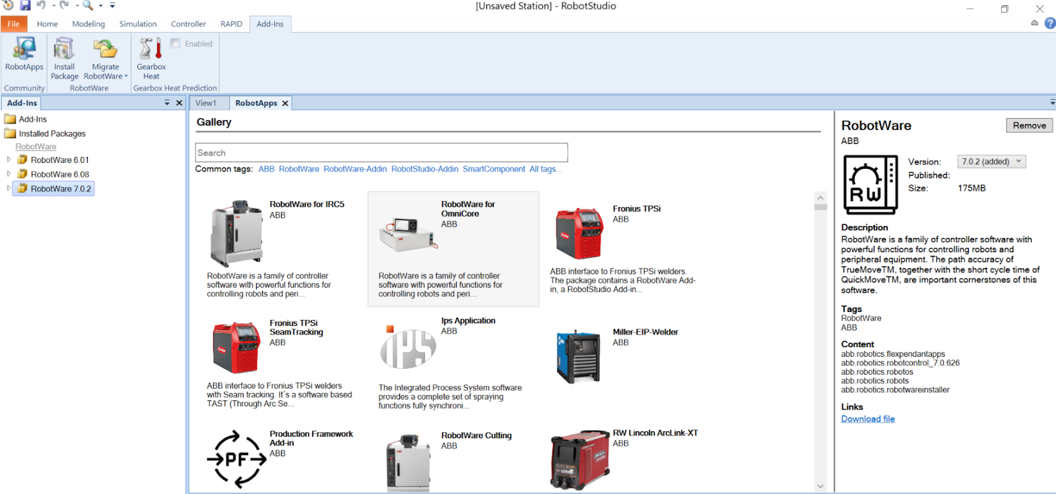Switch to the Simulation ribbon tab
Screen dimensions: 1056x494
coord(138,24)
